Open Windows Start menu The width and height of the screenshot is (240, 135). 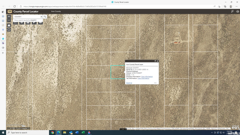point(3,132)
